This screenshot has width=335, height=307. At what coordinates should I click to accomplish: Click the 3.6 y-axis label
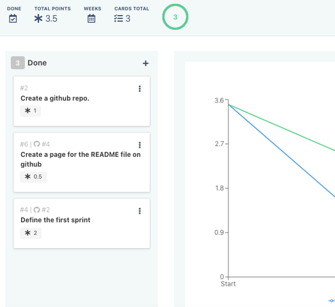tap(219, 100)
